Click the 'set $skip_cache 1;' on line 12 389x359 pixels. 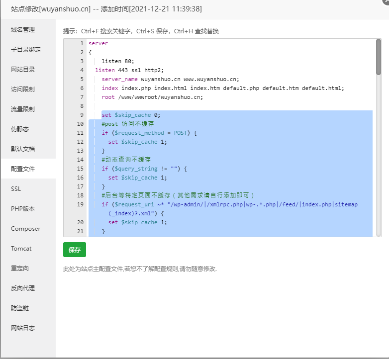pyautogui.click(x=137, y=142)
